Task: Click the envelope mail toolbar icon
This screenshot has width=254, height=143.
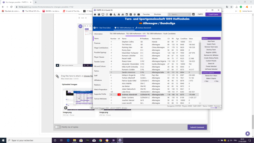Action: click(x=139, y=14)
